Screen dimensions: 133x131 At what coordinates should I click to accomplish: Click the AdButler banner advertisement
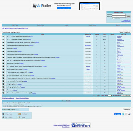[x=66, y=6]
